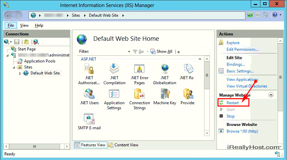This screenshot has height=160, width=287.
Task: Click Edit Permissions link
Action: point(242,49)
